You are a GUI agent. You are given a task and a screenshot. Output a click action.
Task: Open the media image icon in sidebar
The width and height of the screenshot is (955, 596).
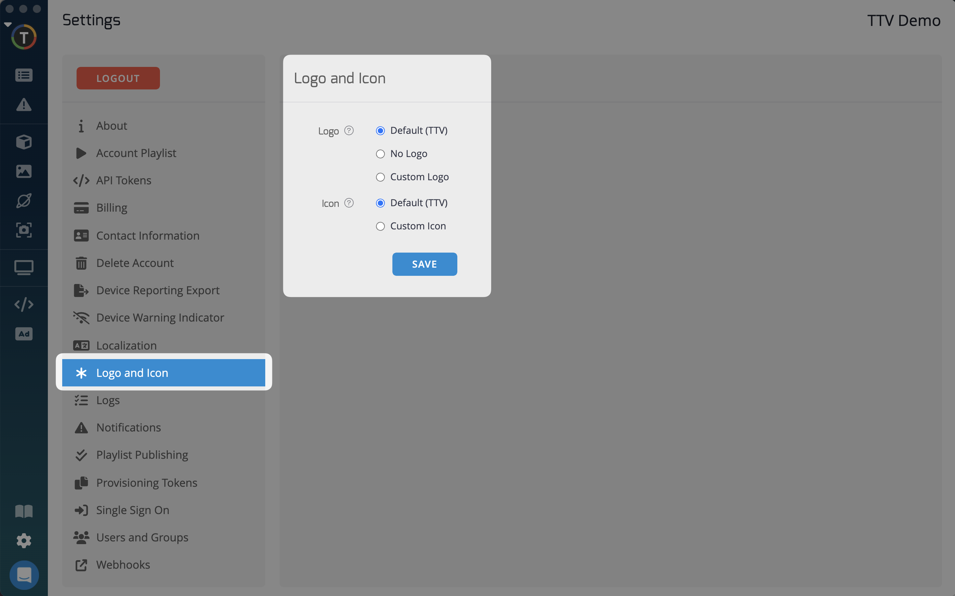coord(24,171)
